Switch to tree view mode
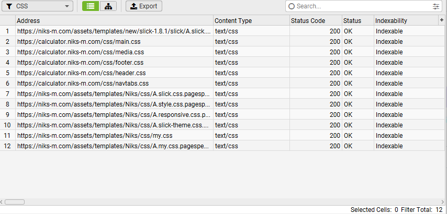Screen dimensions: 447x214 pyautogui.click(x=108, y=6)
